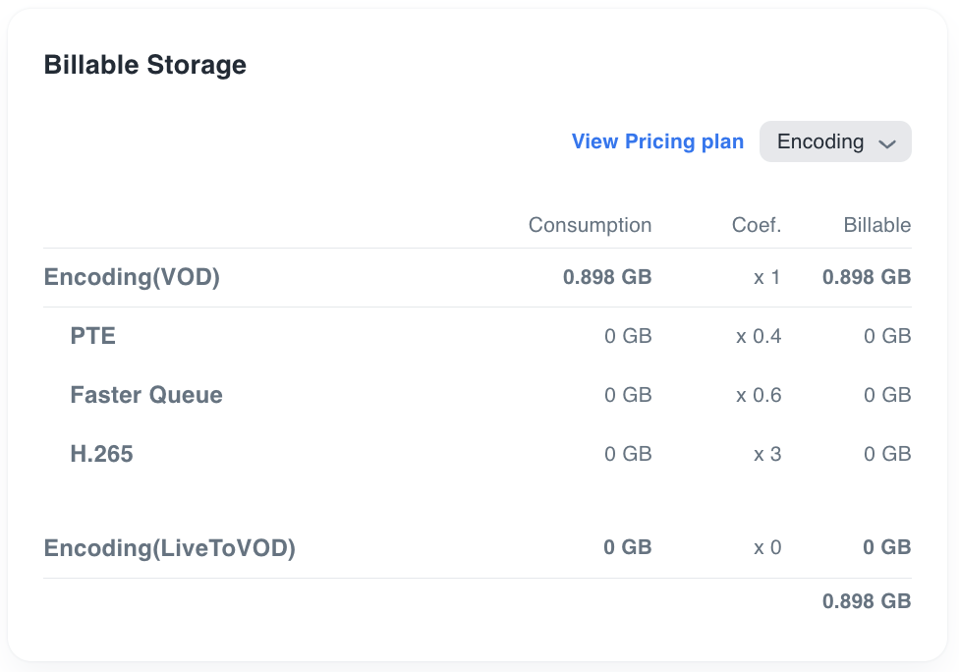Screen dimensions: 959x672
Task: Click the H.265 billable 0 GB value
Action: [887, 454]
